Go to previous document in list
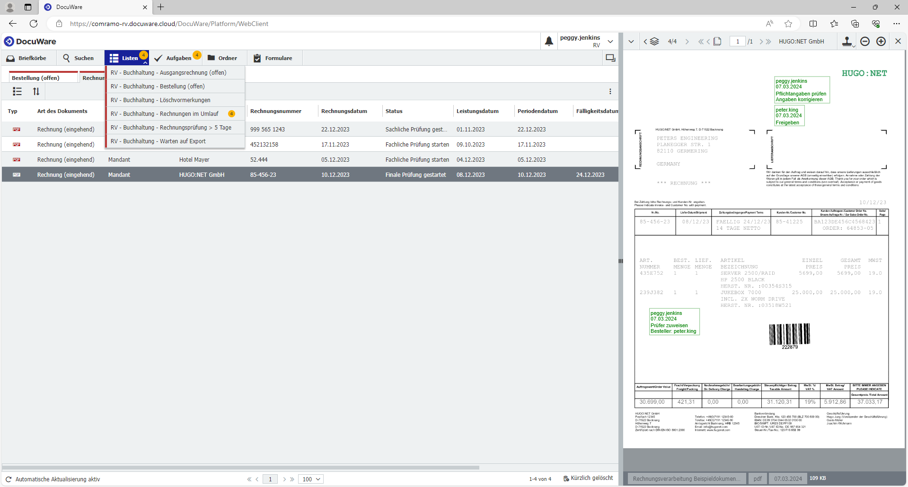Screen dimensions: 908x487 tap(645, 42)
